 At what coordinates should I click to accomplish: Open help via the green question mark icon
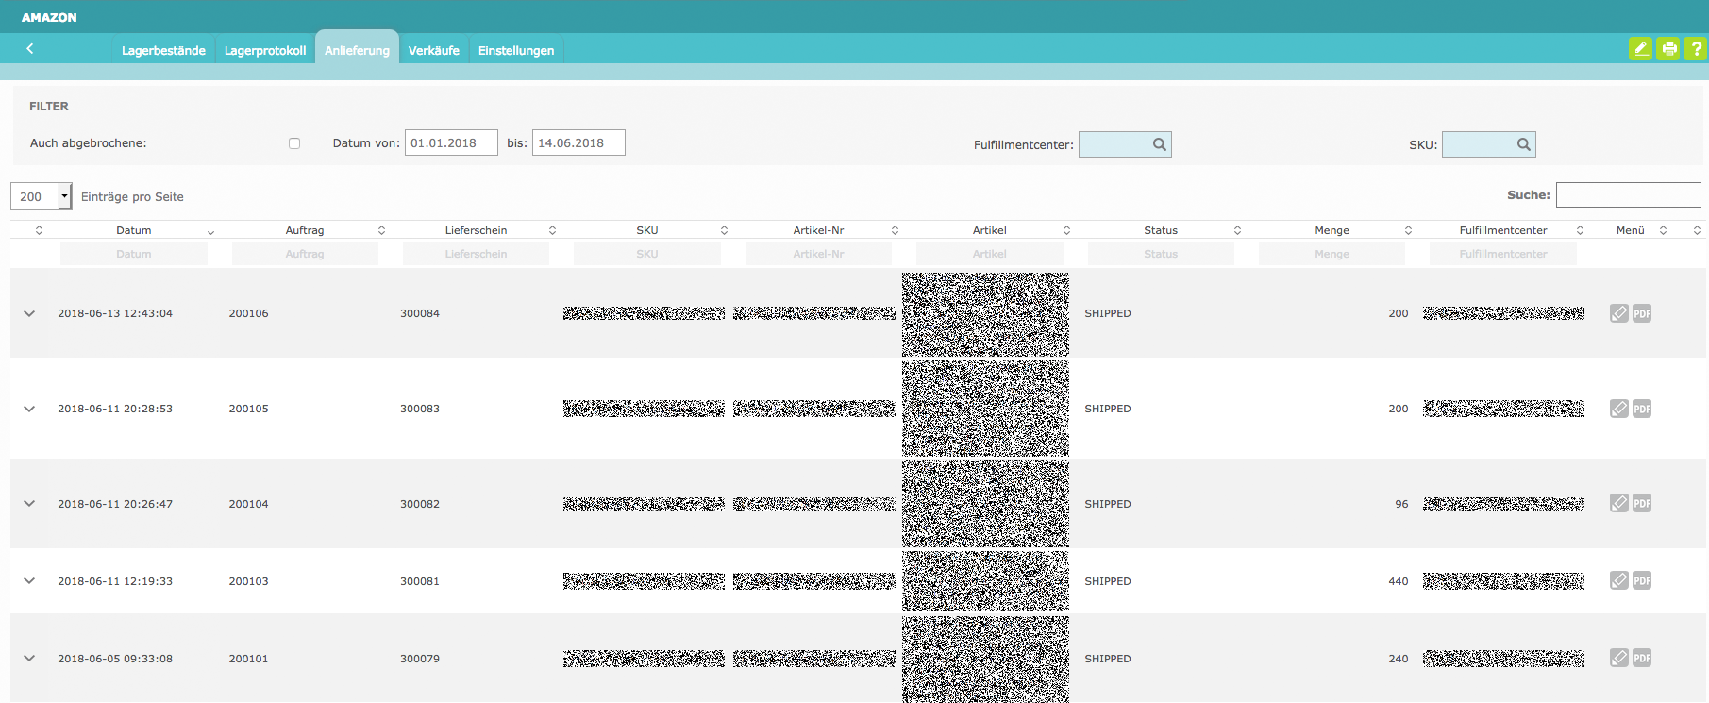pos(1696,49)
